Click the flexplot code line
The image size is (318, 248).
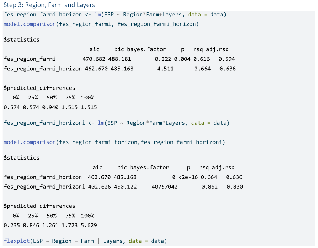(x=85, y=241)
